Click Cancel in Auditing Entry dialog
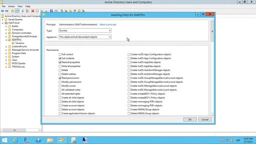Screen dimensions: 256x144 205,120
